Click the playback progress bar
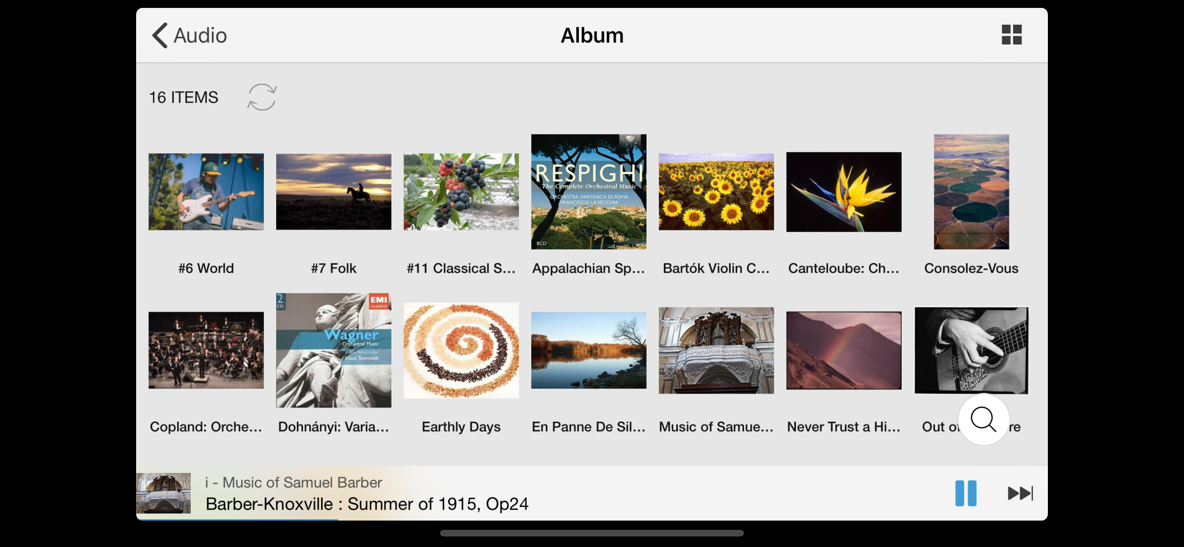The height and width of the screenshot is (547, 1184). (592, 520)
